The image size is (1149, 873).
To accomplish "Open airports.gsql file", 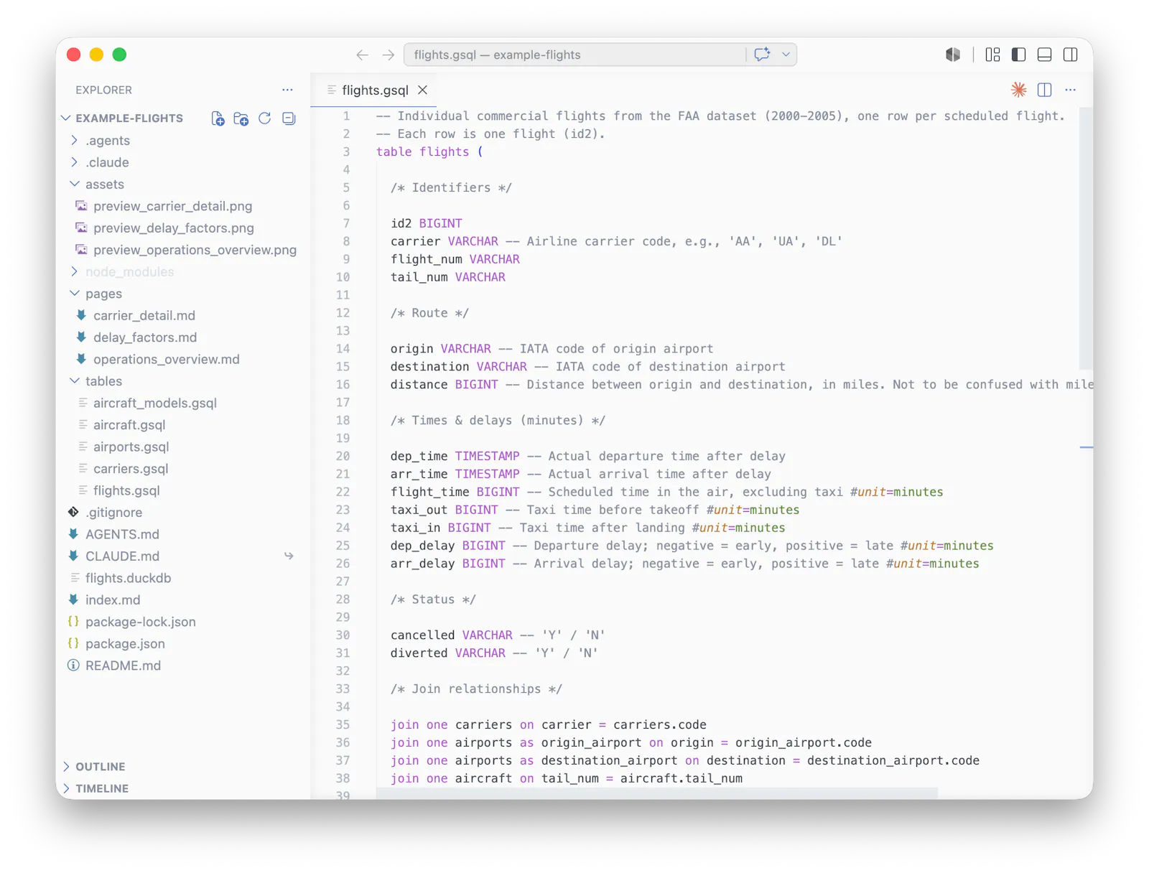I will point(131,447).
